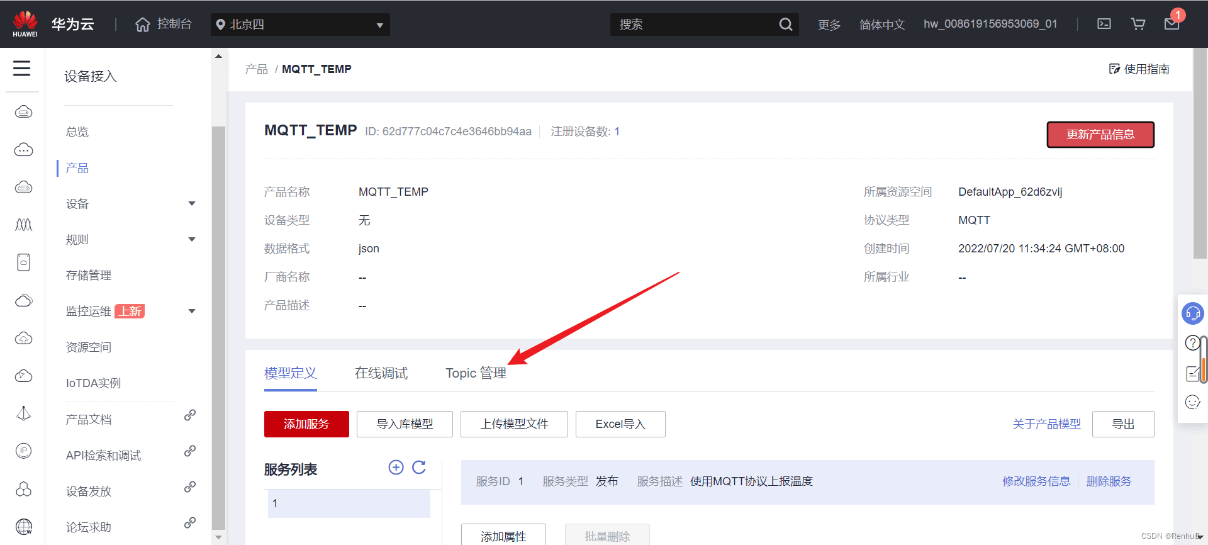Viewport: 1208px width, 545px height.
Task: Refresh the service list
Action: 419,467
